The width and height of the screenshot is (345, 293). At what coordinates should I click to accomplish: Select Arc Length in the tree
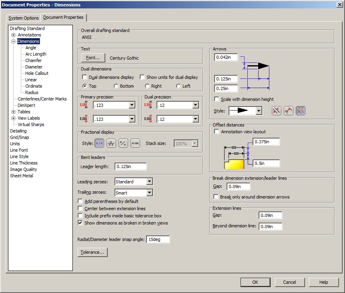pos(36,54)
